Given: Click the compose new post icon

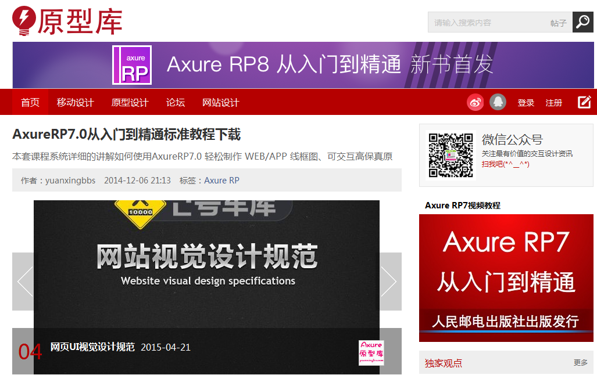Looking at the screenshot, I should coord(584,102).
